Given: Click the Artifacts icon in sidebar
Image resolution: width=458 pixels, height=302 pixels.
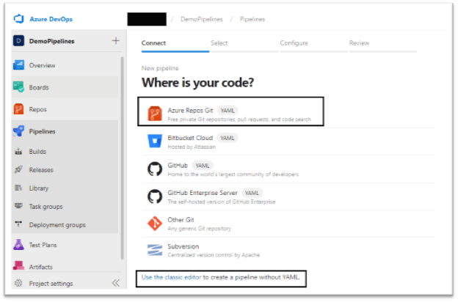Looking at the screenshot, I should [x=18, y=265].
